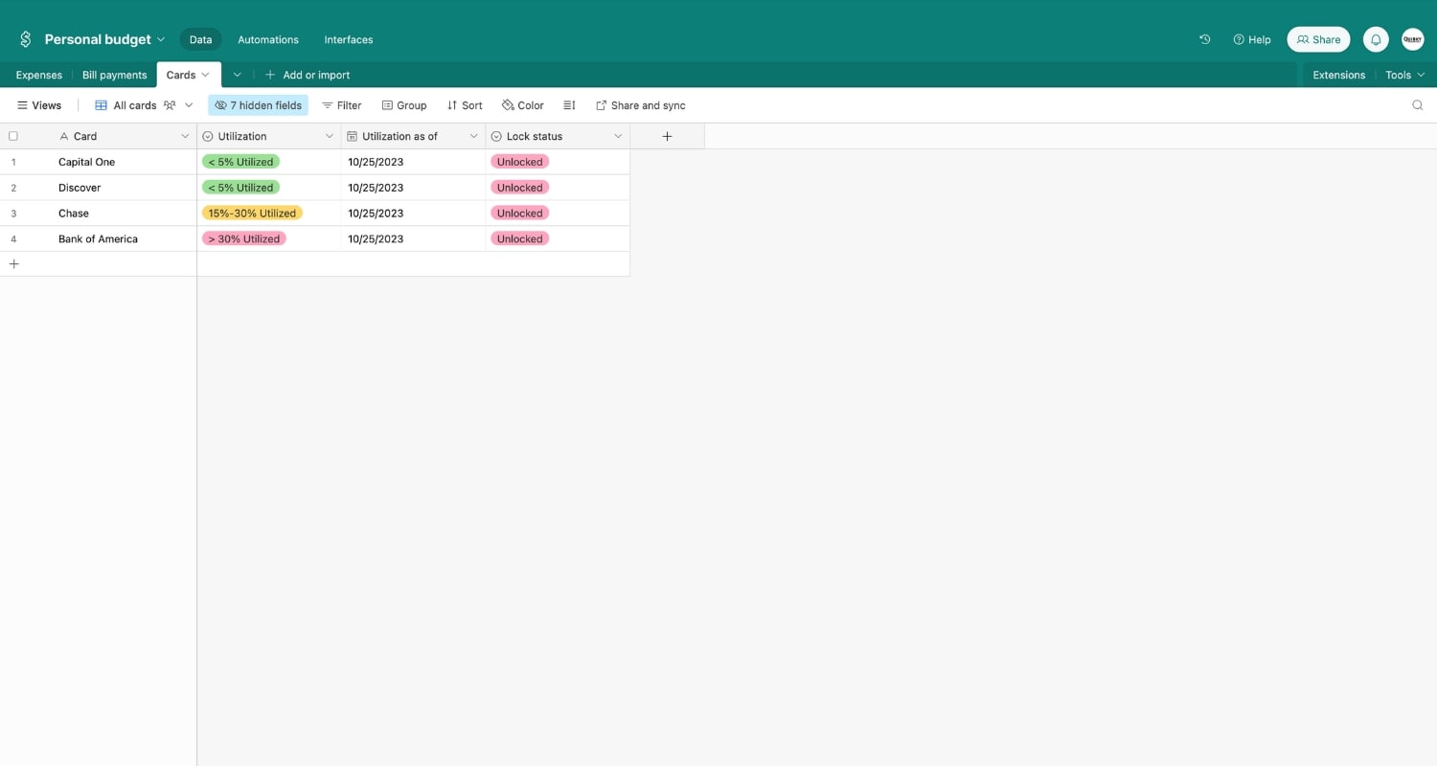Click the search magnifier icon
Image resolution: width=1437 pixels, height=766 pixels.
pos(1417,105)
